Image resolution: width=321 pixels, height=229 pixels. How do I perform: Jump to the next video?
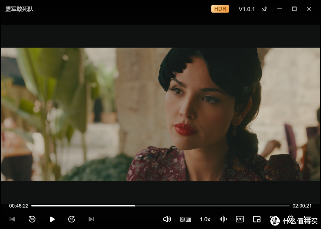point(91,219)
